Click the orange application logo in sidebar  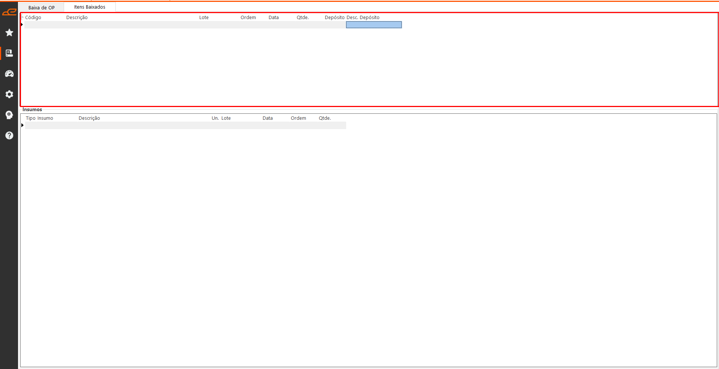[x=9, y=12]
